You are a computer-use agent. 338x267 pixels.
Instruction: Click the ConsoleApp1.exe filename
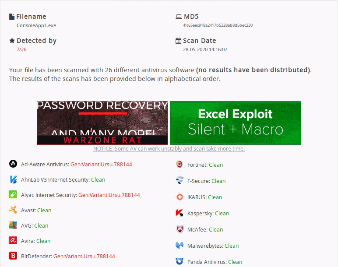coord(36,25)
